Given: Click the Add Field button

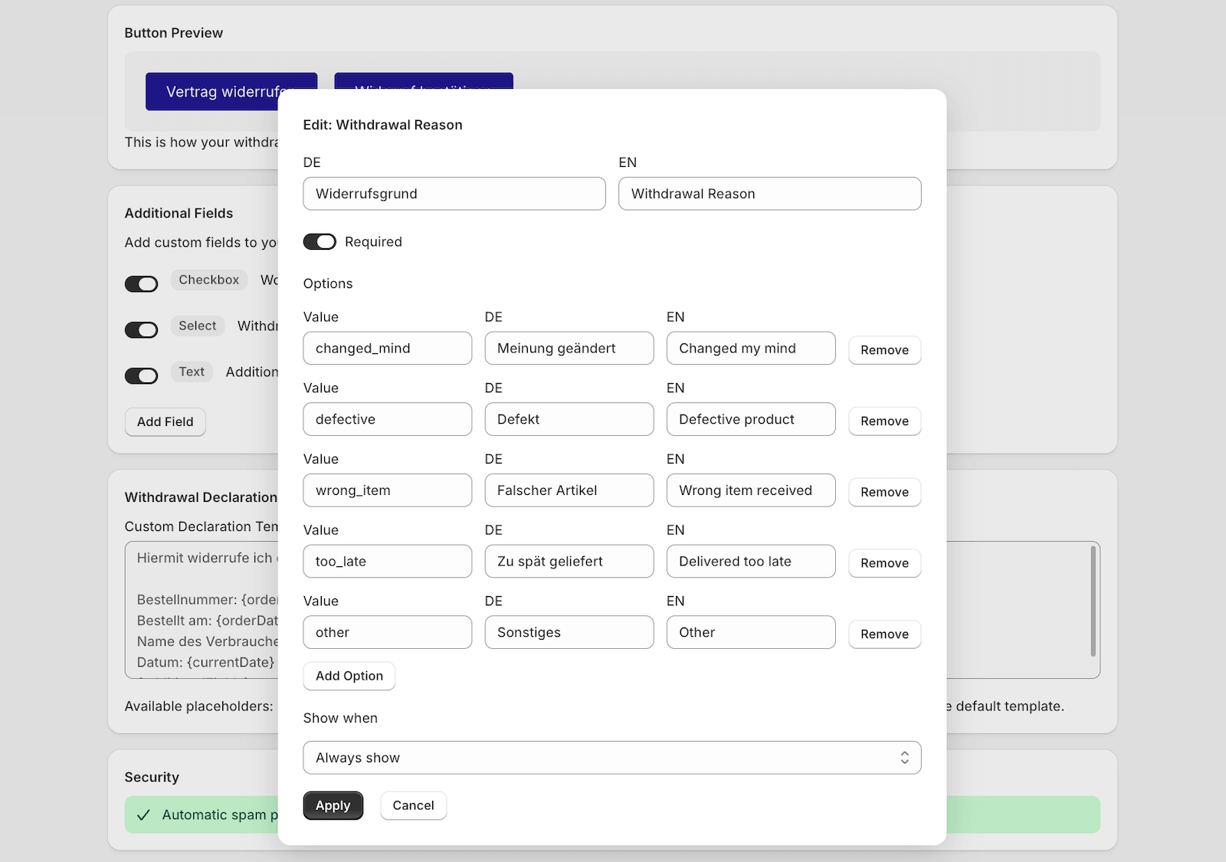Looking at the screenshot, I should point(166,422).
